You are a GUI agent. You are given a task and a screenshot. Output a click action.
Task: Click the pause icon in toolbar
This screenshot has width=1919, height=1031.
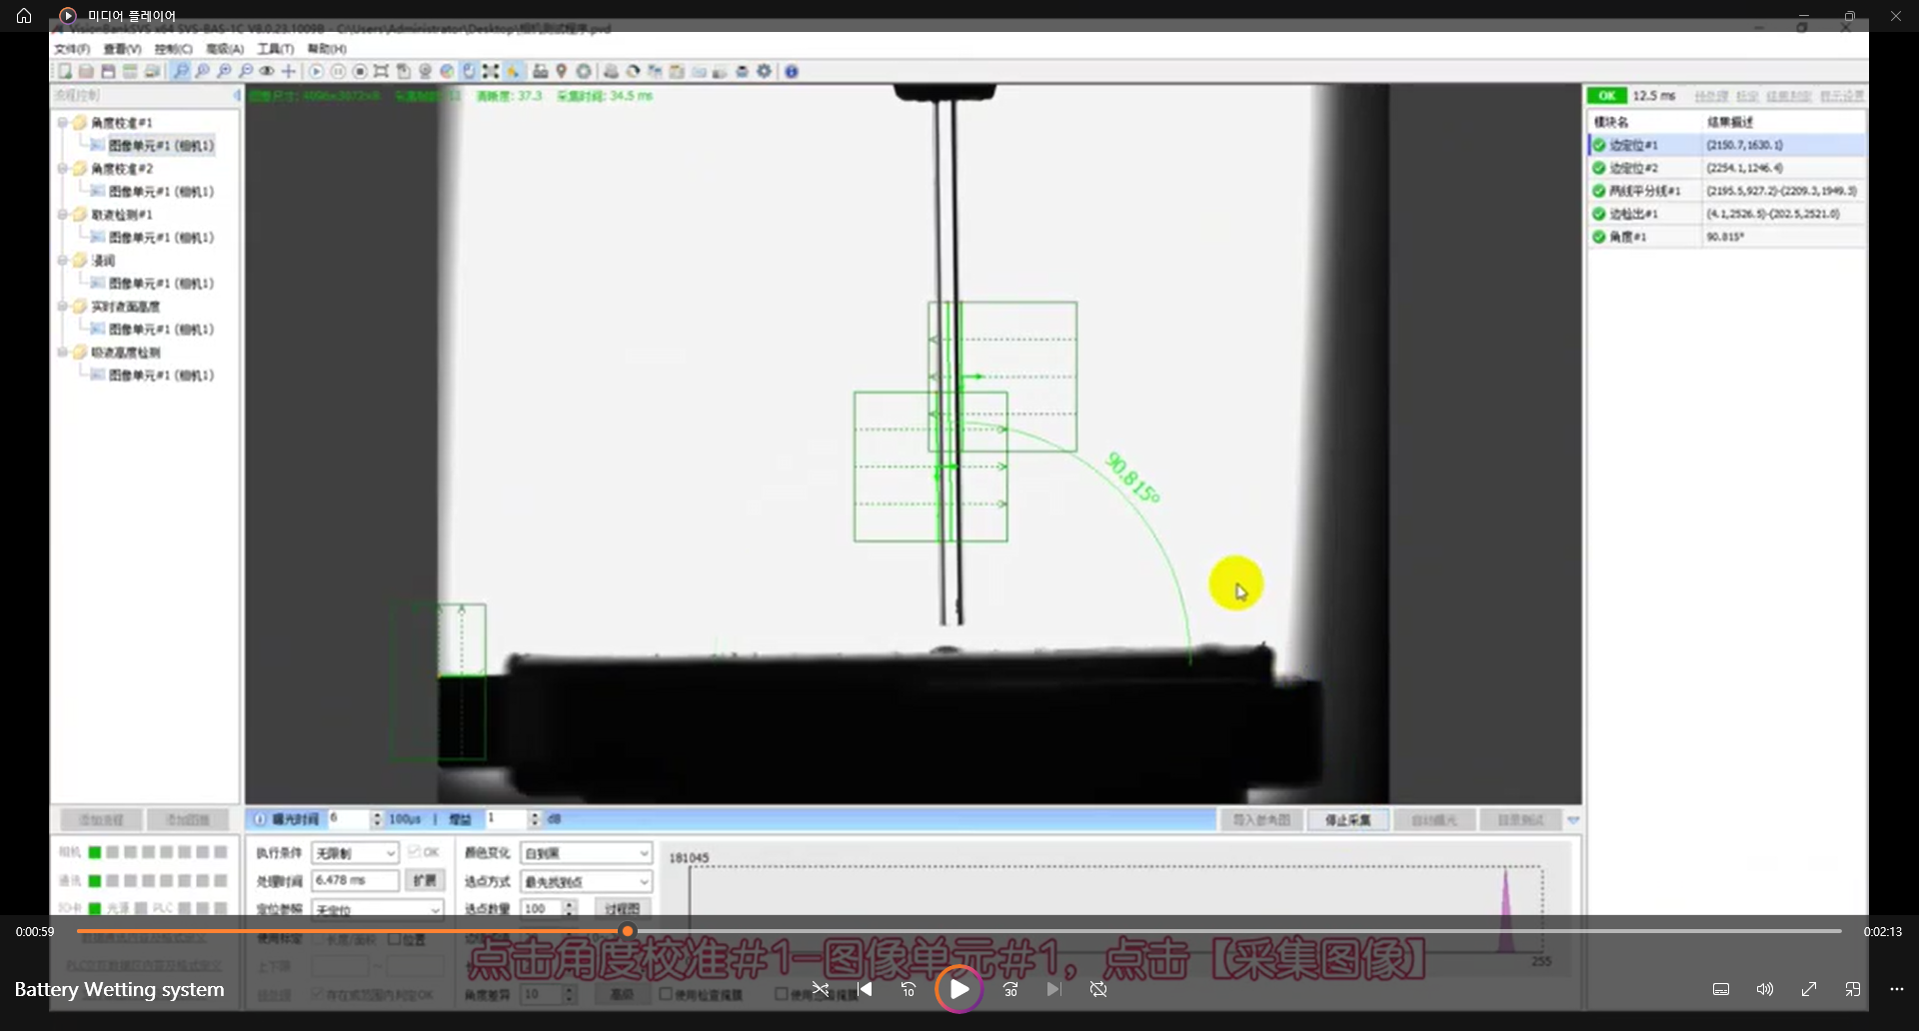click(x=338, y=71)
